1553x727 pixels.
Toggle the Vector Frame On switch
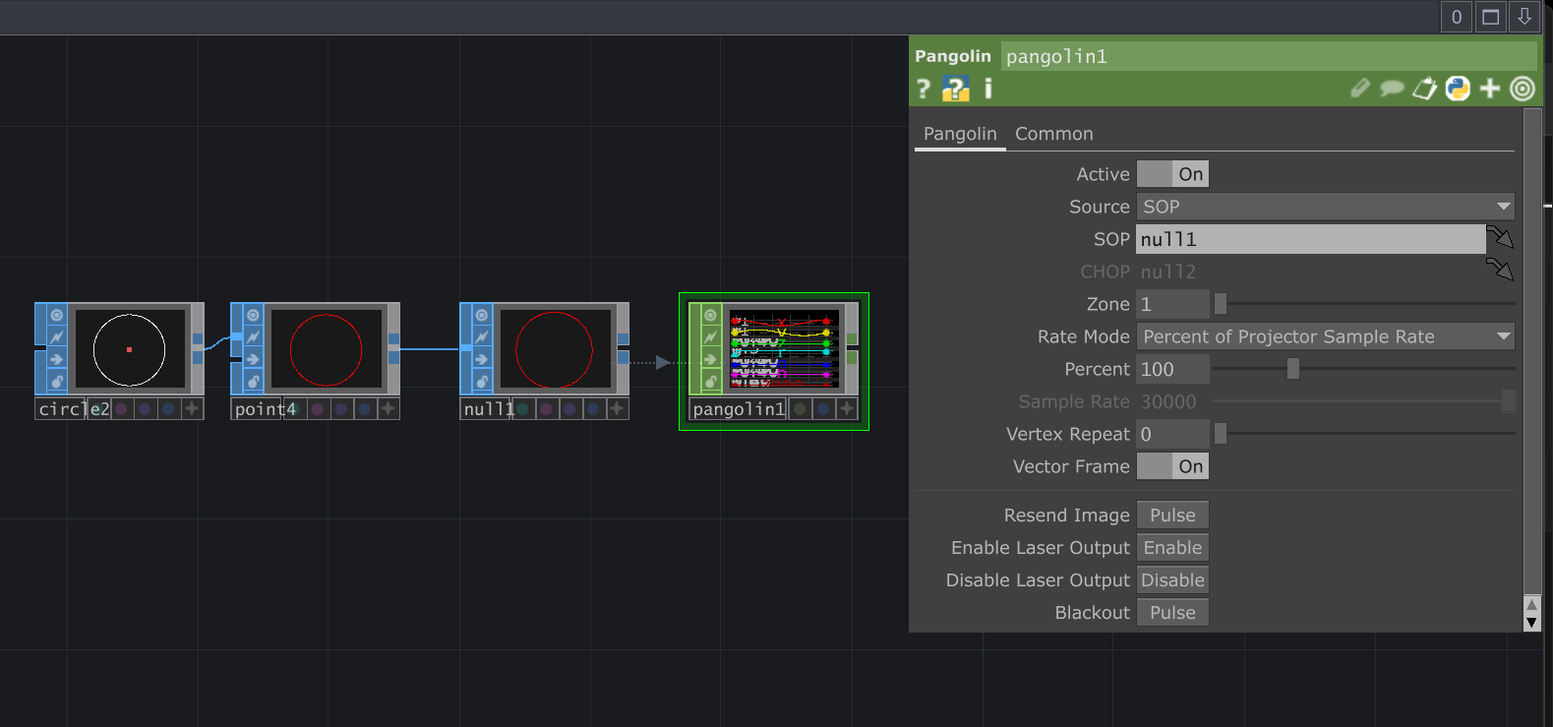[x=1172, y=466]
